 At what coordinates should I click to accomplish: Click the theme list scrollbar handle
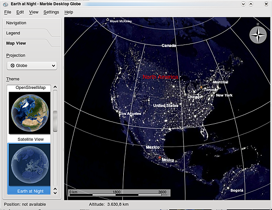55,121
